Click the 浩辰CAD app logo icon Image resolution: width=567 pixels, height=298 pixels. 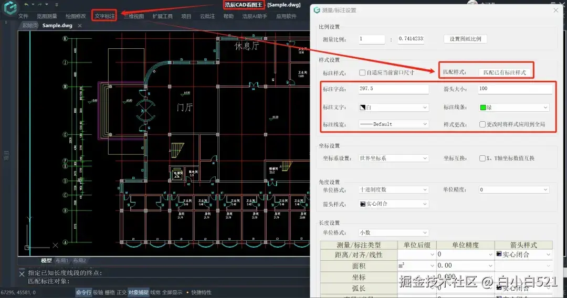click(10, 7)
